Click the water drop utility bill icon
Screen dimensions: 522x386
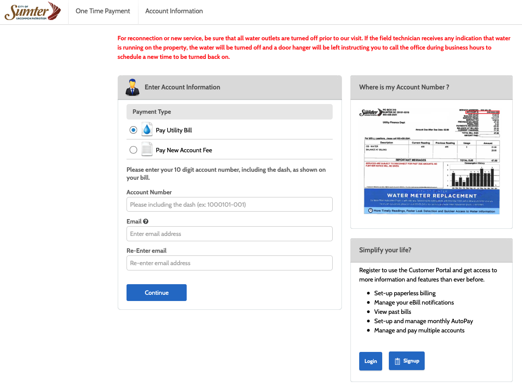click(x=147, y=130)
